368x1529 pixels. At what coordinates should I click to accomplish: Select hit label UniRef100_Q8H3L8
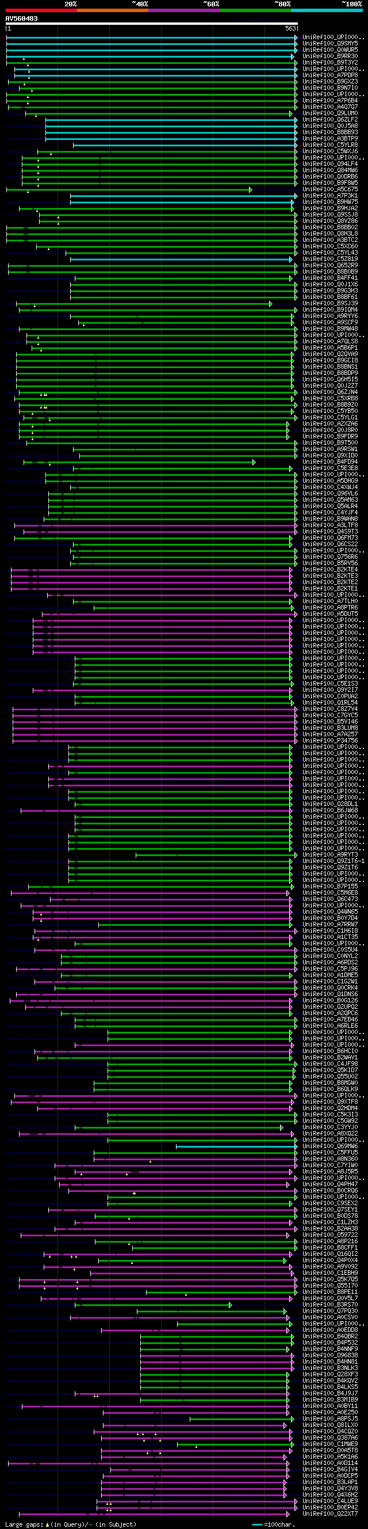pyautogui.click(x=330, y=233)
